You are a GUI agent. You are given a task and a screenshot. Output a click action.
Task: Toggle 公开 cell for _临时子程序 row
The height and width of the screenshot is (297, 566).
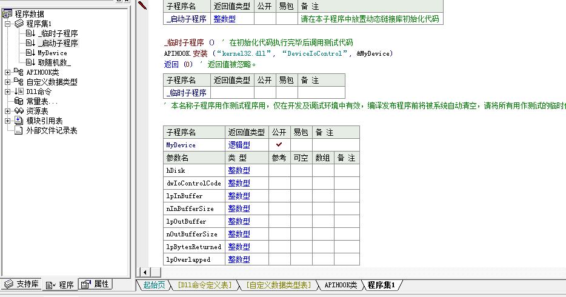tap(265, 93)
